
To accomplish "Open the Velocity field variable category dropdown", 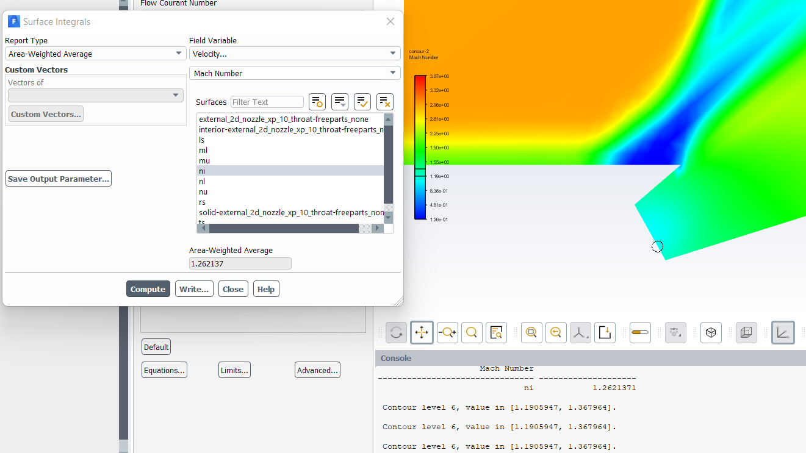I will coord(295,54).
